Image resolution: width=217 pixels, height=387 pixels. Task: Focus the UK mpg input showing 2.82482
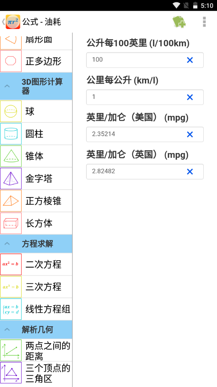[145, 172]
